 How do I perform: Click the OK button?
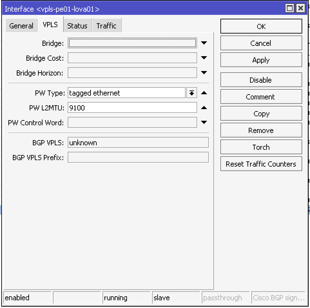coord(261,26)
